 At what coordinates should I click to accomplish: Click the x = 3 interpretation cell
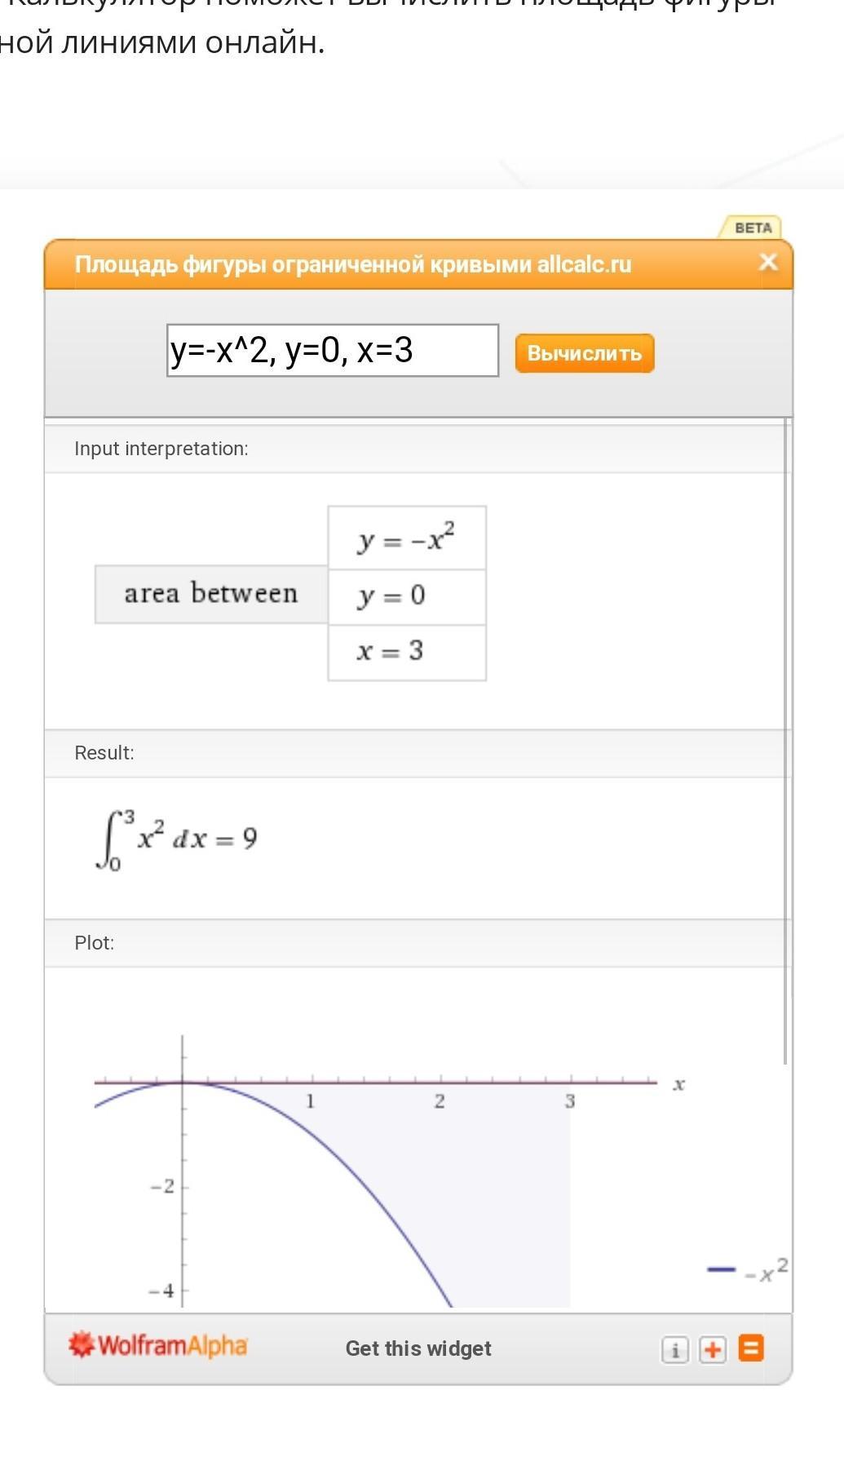tap(407, 652)
